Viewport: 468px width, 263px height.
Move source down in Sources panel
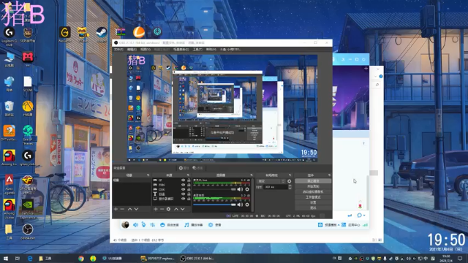click(183, 210)
